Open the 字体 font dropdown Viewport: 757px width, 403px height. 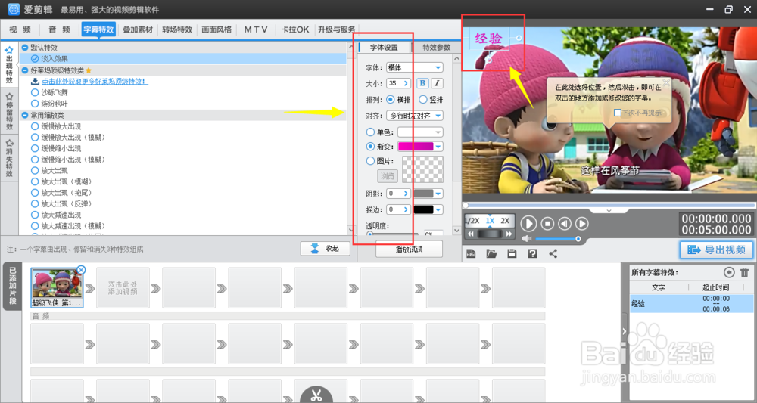pyautogui.click(x=415, y=67)
